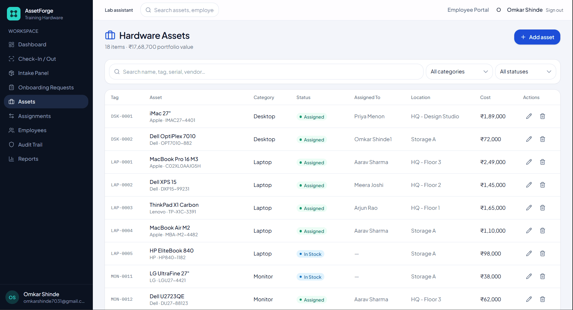Click Arjun Rao in Assigned To
This screenshot has width=573, height=310.
click(366, 208)
